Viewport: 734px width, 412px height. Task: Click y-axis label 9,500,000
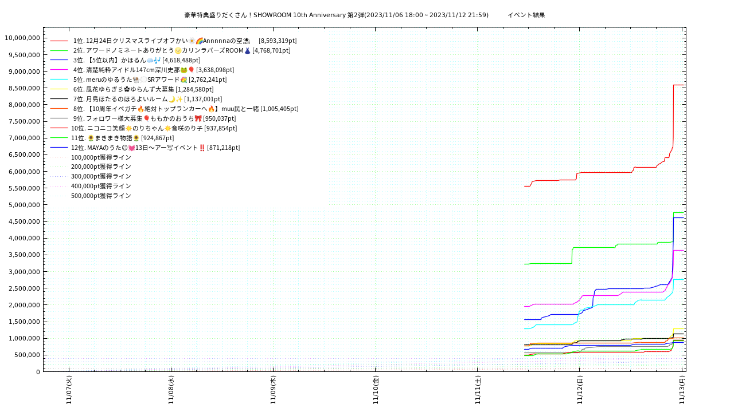point(24,55)
